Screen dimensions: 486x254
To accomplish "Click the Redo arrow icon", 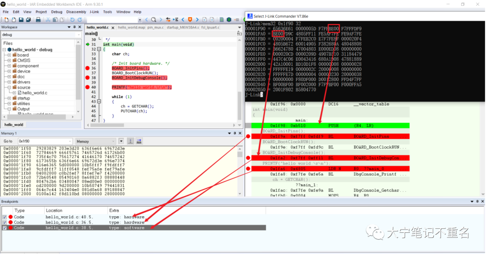I will click(x=80, y=19).
